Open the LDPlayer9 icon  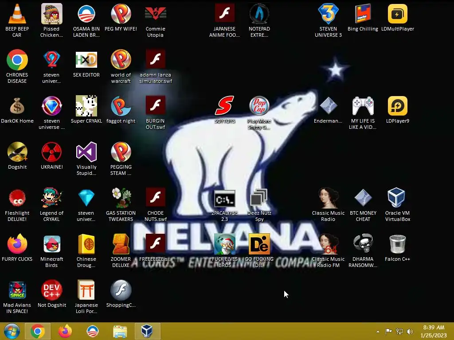[398, 106]
